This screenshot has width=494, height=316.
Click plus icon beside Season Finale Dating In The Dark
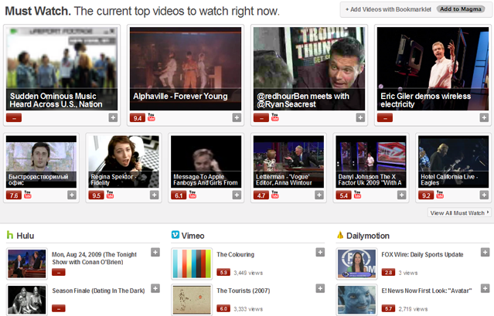pyautogui.click(x=155, y=288)
